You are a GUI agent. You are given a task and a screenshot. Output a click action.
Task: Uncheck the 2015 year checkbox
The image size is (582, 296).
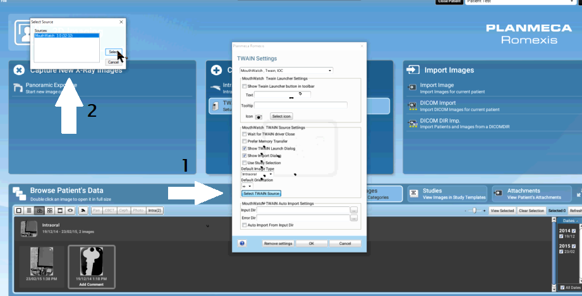[x=574, y=246]
